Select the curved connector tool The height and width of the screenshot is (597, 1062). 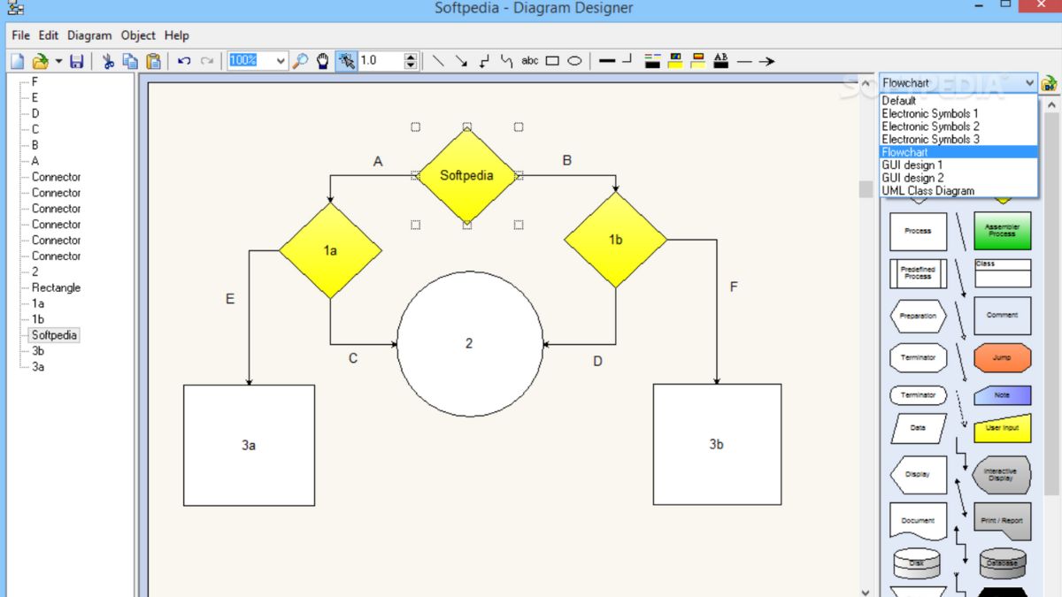(506, 61)
